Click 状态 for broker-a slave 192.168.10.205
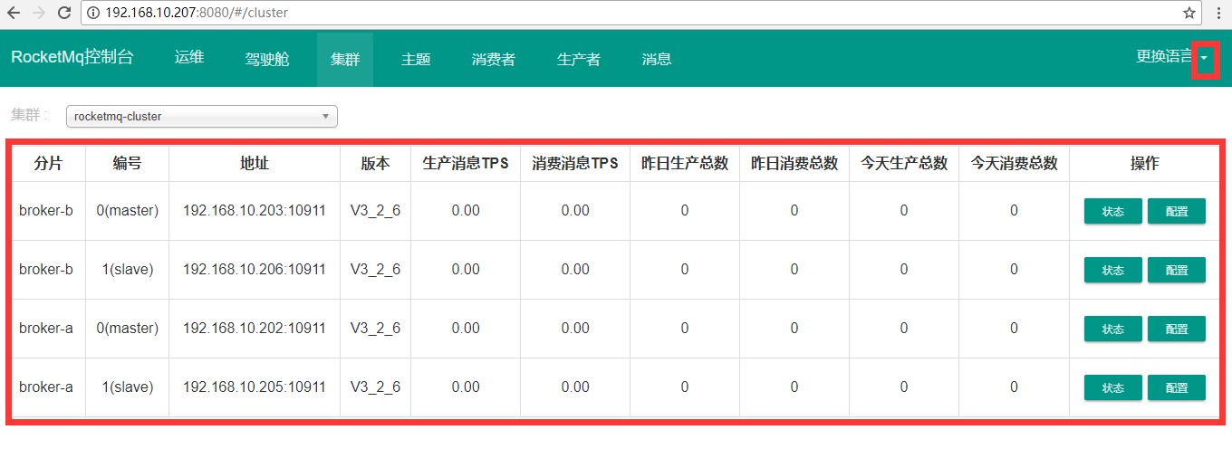The height and width of the screenshot is (468, 1232). point(1113,387)
